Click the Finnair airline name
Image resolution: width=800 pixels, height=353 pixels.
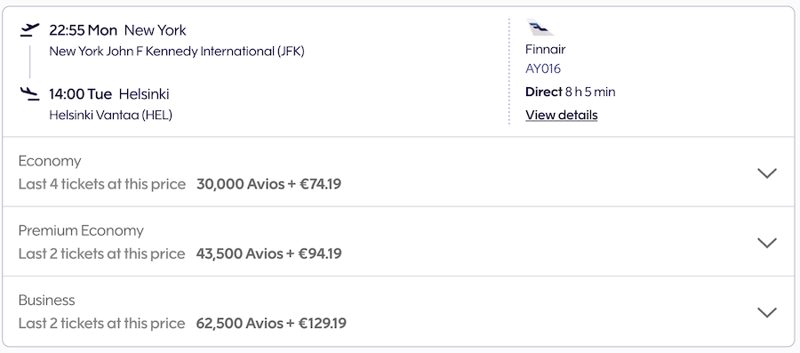pos(546,50)
